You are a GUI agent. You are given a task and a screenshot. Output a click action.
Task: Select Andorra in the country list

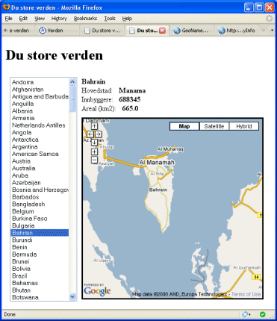pyautogui.click(x=40, y=82)
